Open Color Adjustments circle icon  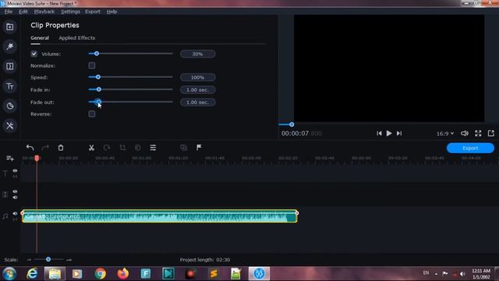137,148
